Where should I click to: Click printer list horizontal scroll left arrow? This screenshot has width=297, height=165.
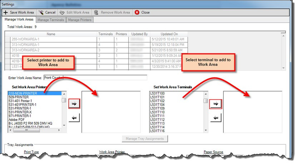coord(10,130)
